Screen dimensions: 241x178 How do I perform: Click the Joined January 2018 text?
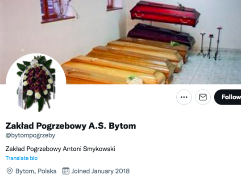click(x=100, y=171)
